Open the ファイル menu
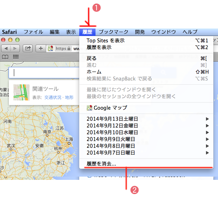 coord(33,32)
